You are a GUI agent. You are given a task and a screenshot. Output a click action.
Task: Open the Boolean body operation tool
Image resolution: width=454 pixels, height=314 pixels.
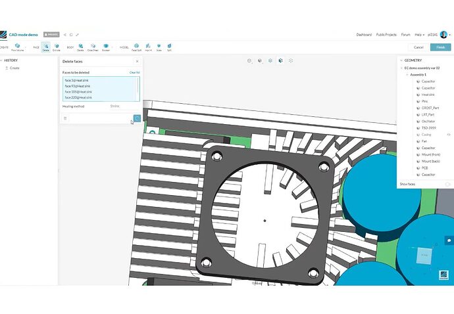(106, 47)
